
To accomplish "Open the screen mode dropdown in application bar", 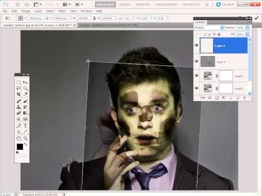I will pyautogui.click(x=79, y=4).
